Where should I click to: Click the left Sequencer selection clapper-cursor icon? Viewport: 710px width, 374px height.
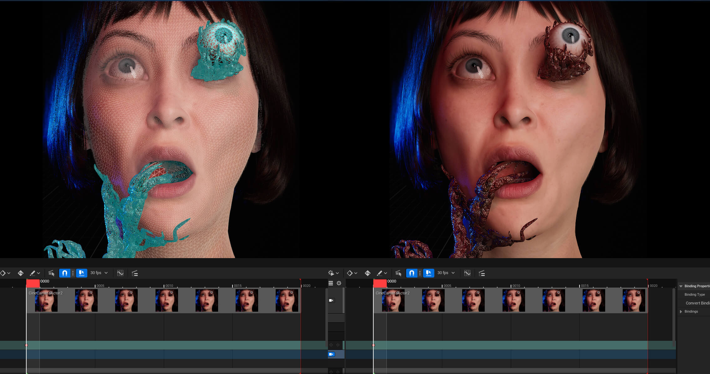[52, 273]
